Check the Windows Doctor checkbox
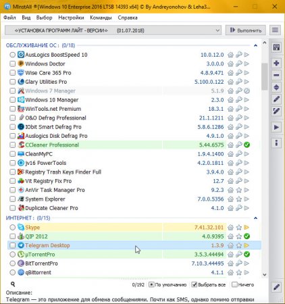 point(13,64)
